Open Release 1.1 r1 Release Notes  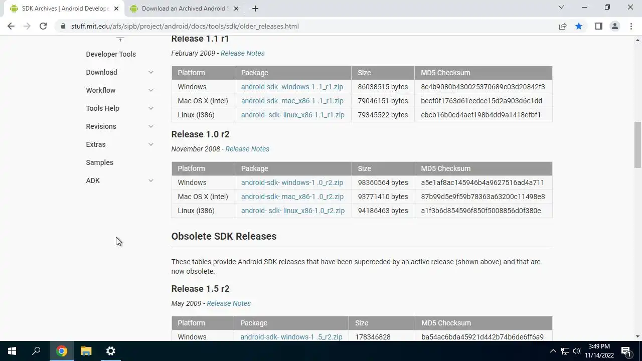point(242,53)
